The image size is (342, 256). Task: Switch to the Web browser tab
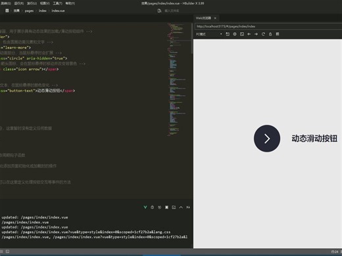pyautogui.click(x=203, y=18)
